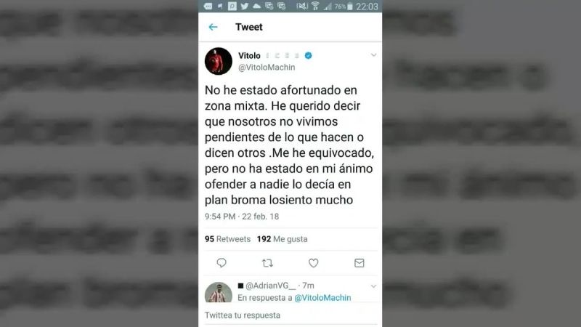Open Vitolo's profile picture
The image size is (581, 327).
click(219, 61)
